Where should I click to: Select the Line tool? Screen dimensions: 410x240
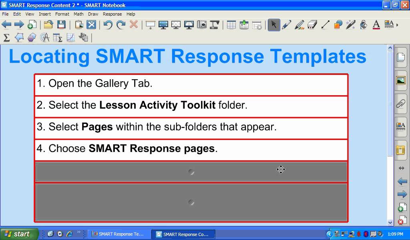pos(325,25)
